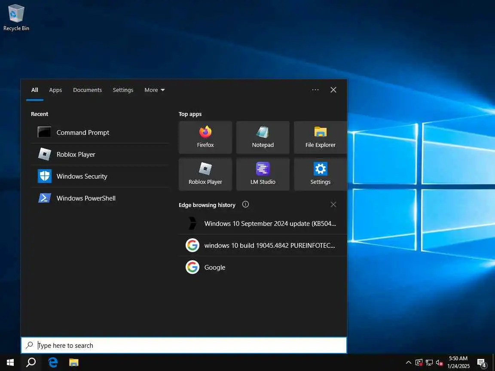The width and height of the screenshot is (495, 371).
Task: Click the muted volume tray icon
Action: click(439, 362)
